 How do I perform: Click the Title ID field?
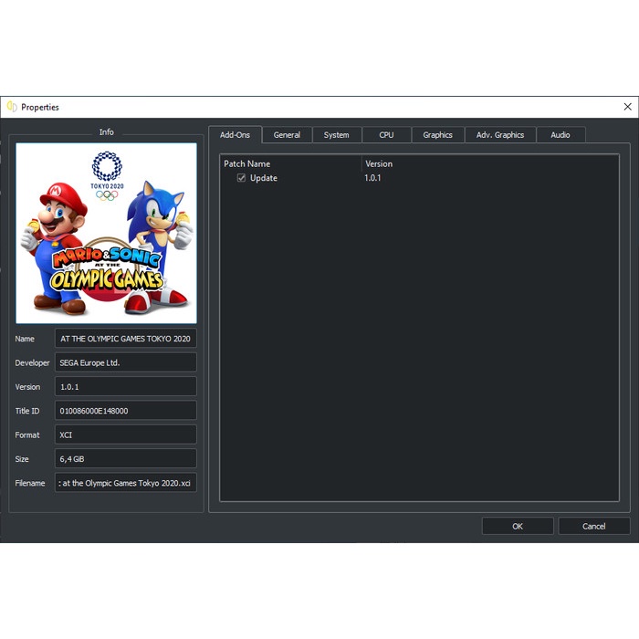coord(126,411)
